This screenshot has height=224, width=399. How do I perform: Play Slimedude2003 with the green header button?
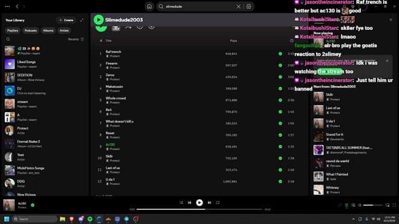(99, 19)
